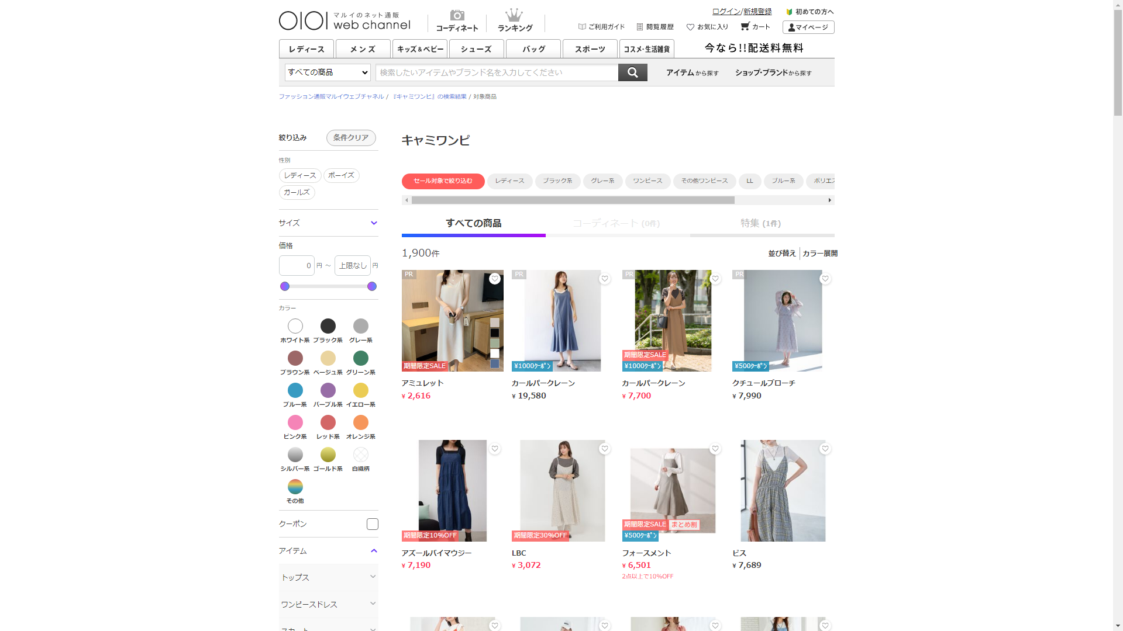Enable the クーポン checkbox filter
1123x631 pixels.
point(372,524)
